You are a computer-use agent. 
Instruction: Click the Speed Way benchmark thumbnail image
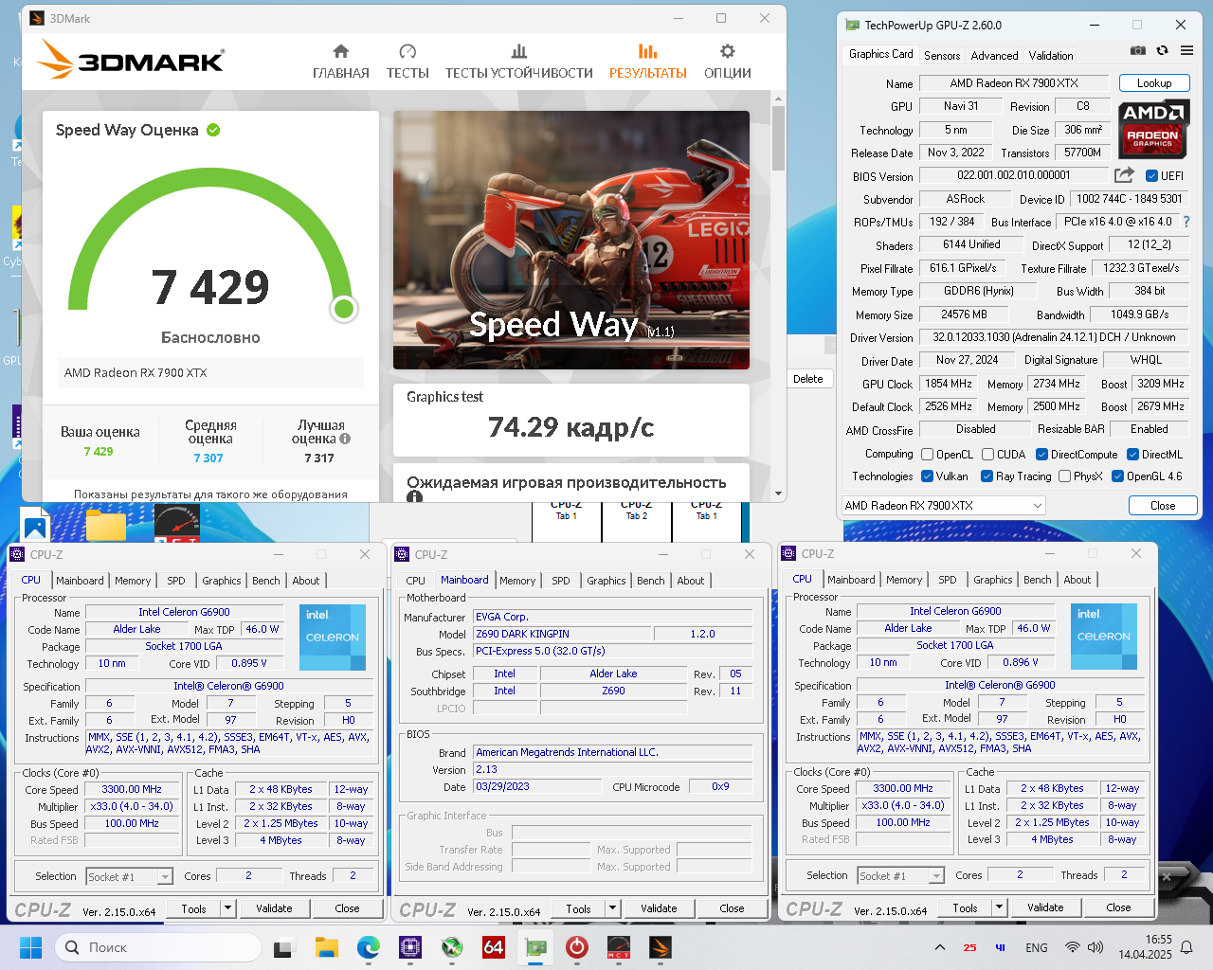click(x=571, y=241)
